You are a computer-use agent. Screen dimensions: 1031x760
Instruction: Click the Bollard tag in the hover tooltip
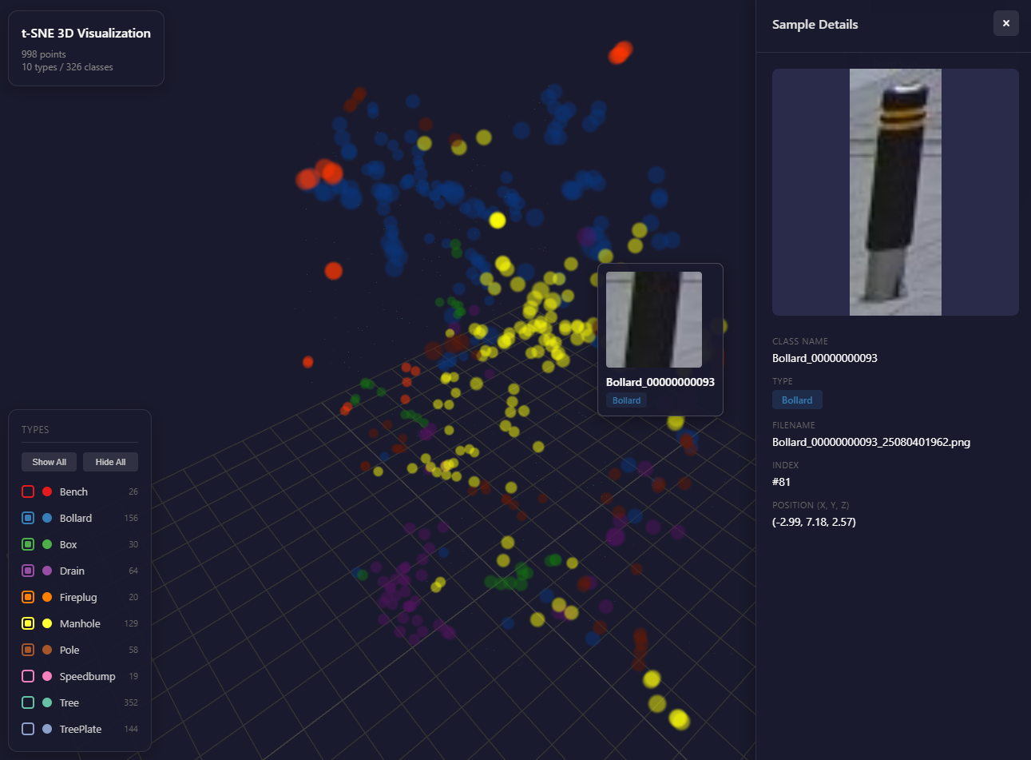coord(627,400)
